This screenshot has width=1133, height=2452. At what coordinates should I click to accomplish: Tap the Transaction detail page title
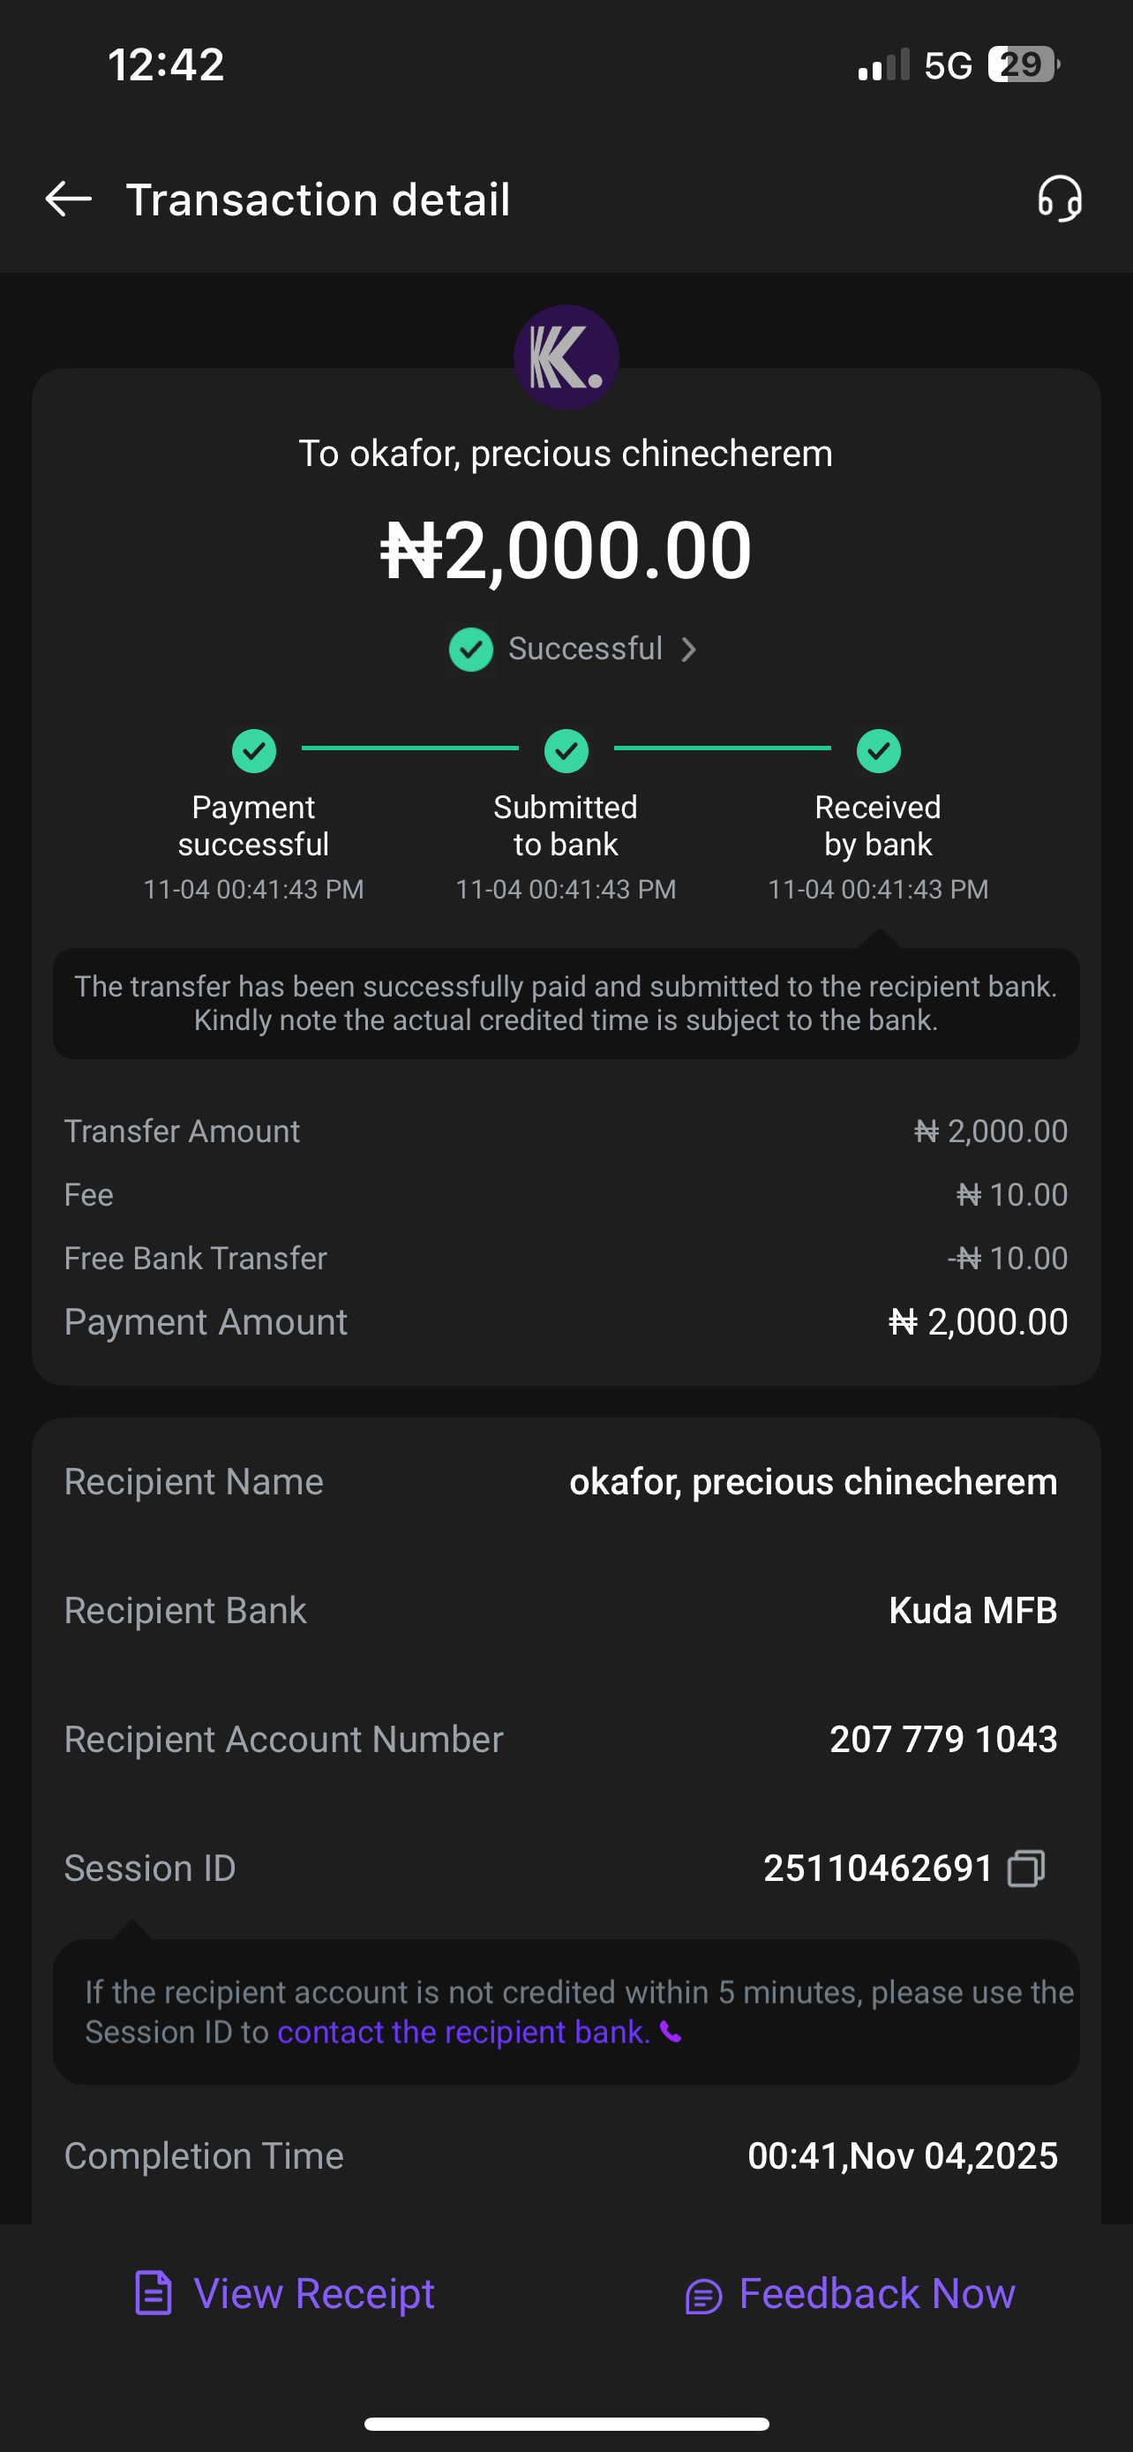point(318,199)
